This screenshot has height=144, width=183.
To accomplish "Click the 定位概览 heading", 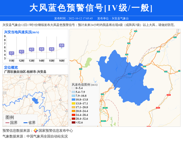I will pyautogui.click(x=11, y=67).
